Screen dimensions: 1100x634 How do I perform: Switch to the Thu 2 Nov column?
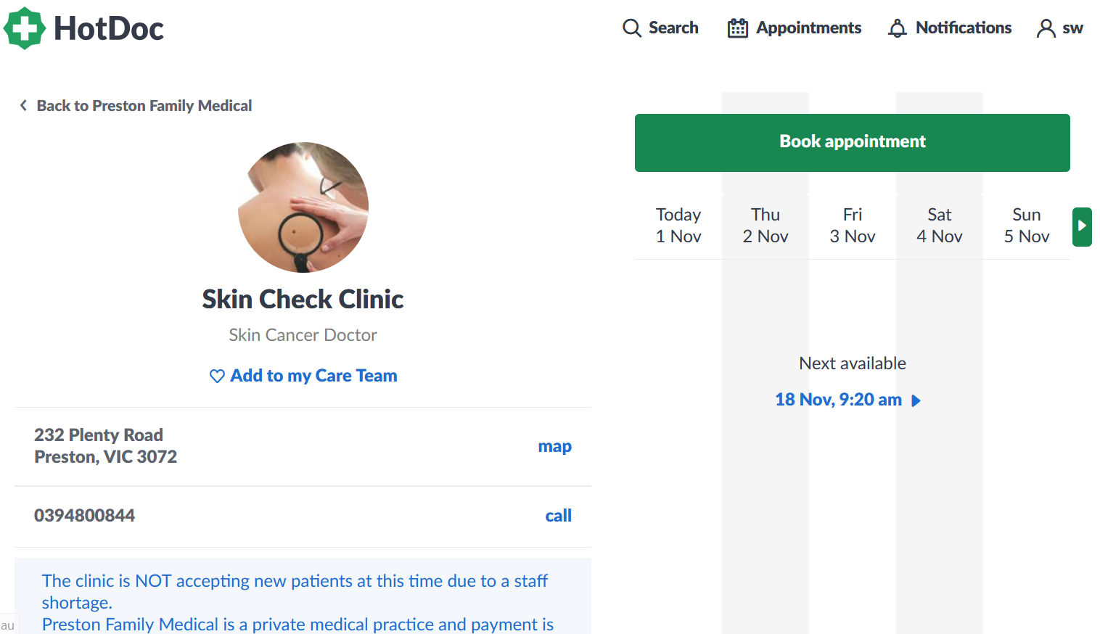coord(765,226)
